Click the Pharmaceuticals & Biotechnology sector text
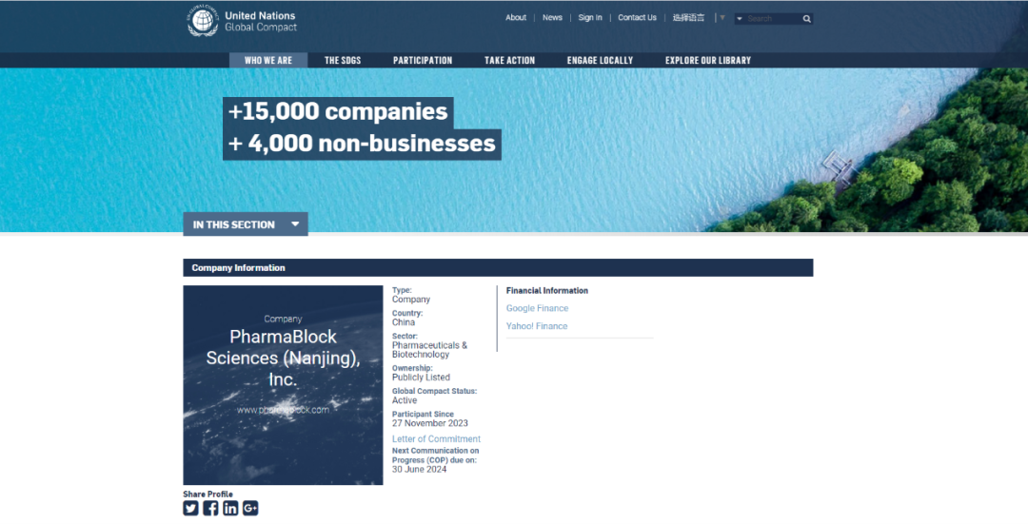This screenshot has width=1028, height=524. (x=429, y=350)
